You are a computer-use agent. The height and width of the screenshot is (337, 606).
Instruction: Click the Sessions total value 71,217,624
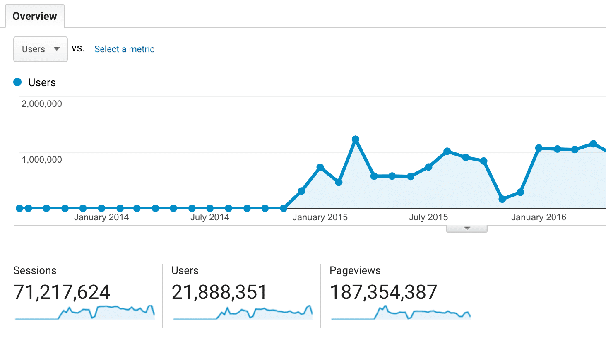point(62,292)
